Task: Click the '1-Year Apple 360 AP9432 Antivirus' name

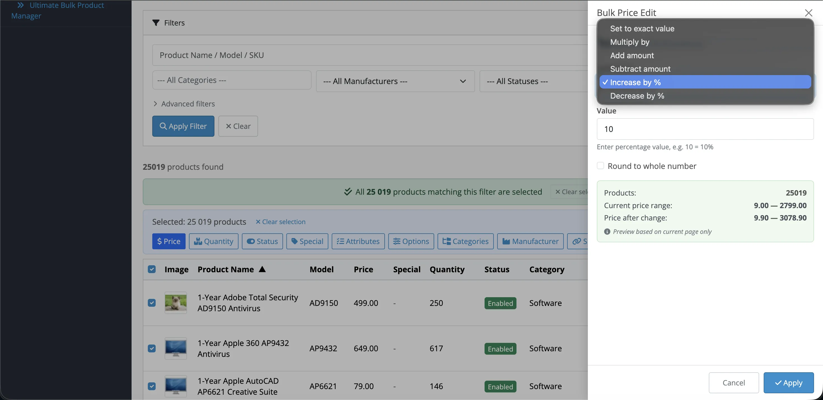Action: pos(243,348)
